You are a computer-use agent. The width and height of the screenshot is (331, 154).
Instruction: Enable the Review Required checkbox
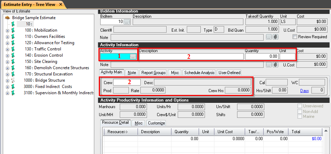(x=295, y=37)
